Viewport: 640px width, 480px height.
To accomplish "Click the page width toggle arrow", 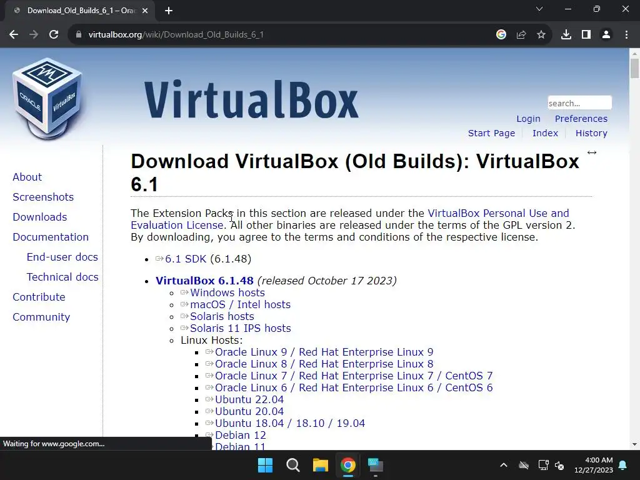I will [x=592, y=152].
